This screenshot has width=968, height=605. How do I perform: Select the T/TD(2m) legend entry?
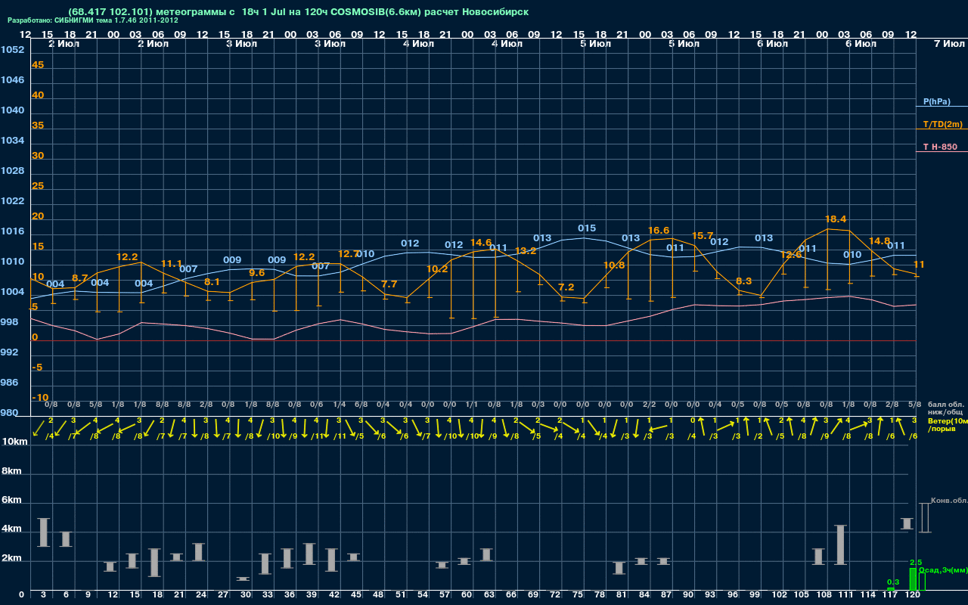click(942, 124)
